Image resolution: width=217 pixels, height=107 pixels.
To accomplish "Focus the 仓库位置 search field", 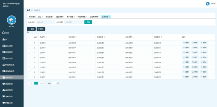I will tap(74, 22).
